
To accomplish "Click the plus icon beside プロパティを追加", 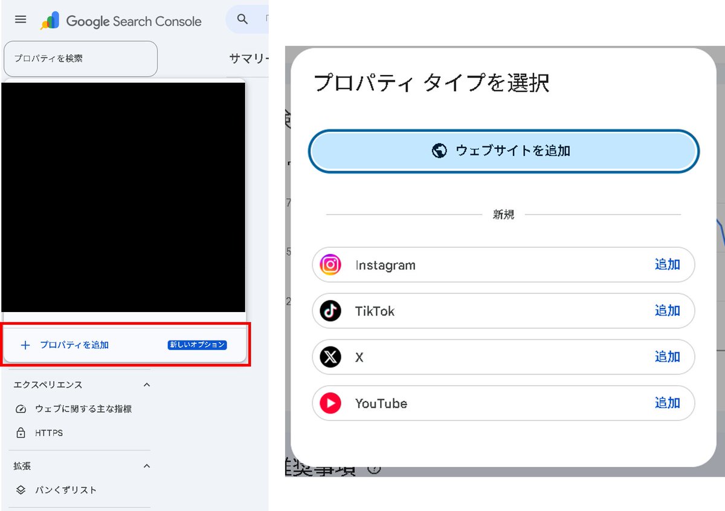I will [x=25, y=345].
